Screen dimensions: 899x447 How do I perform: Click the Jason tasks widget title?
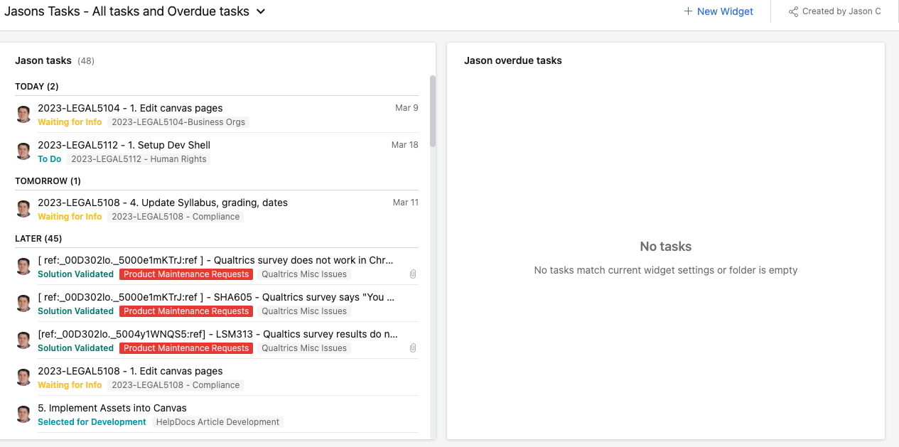(x=43, y=61)
